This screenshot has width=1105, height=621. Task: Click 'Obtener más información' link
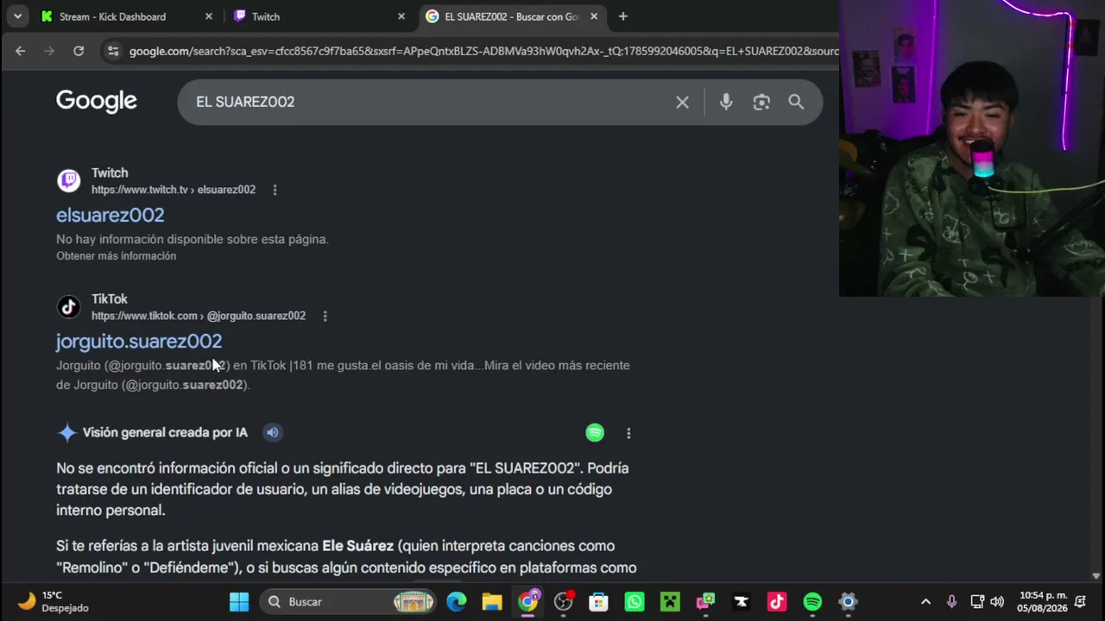tap(117, 256)
